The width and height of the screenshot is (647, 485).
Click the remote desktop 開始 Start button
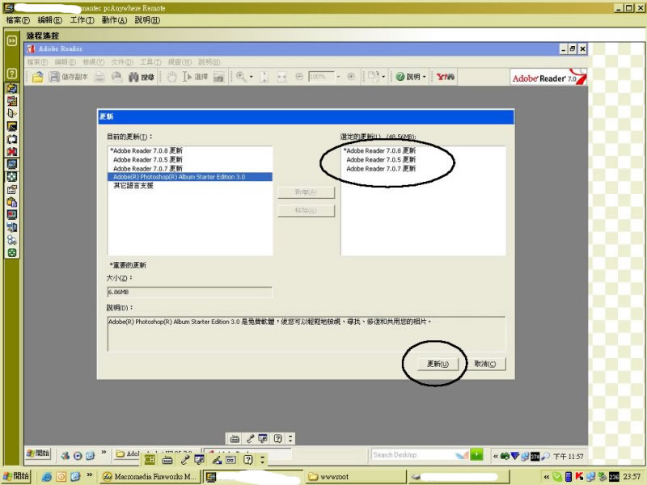(38, 453)
